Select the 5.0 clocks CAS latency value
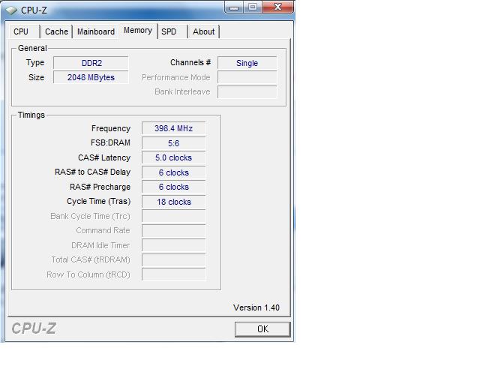The width and height of the screenshot is (480, 384). [173, 157]
